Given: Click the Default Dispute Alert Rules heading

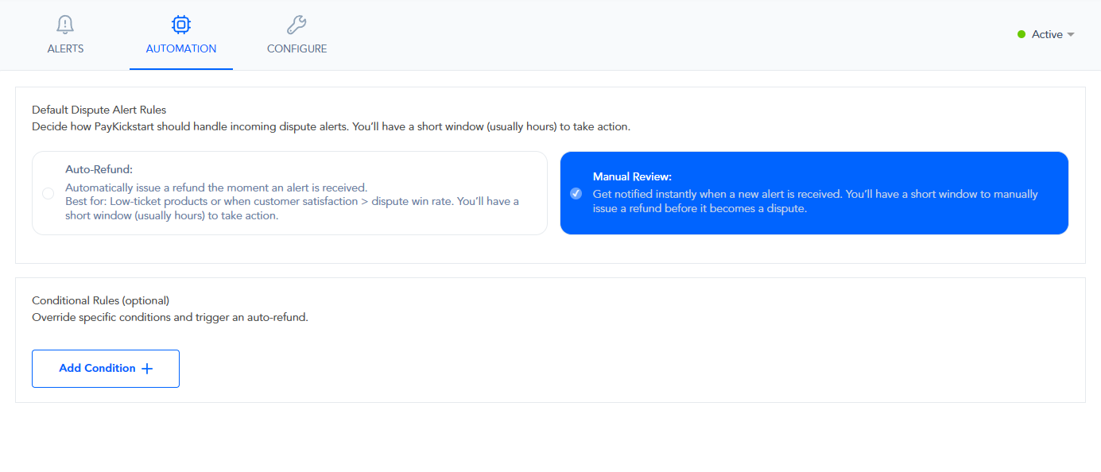Looking at the screenshot, I should 99,110.
